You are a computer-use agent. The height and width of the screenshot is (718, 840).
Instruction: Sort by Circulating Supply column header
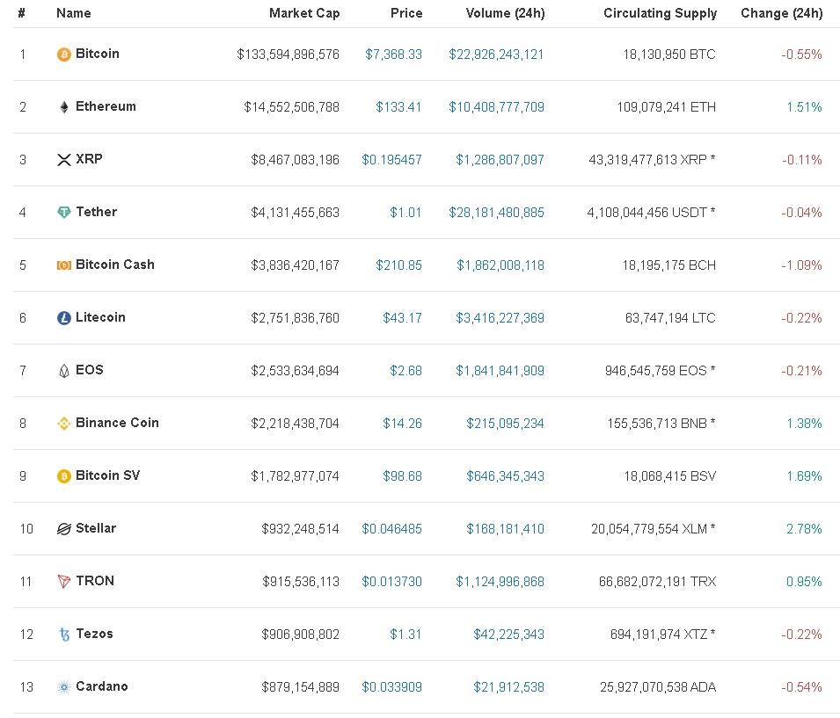[x=660, y=13]
